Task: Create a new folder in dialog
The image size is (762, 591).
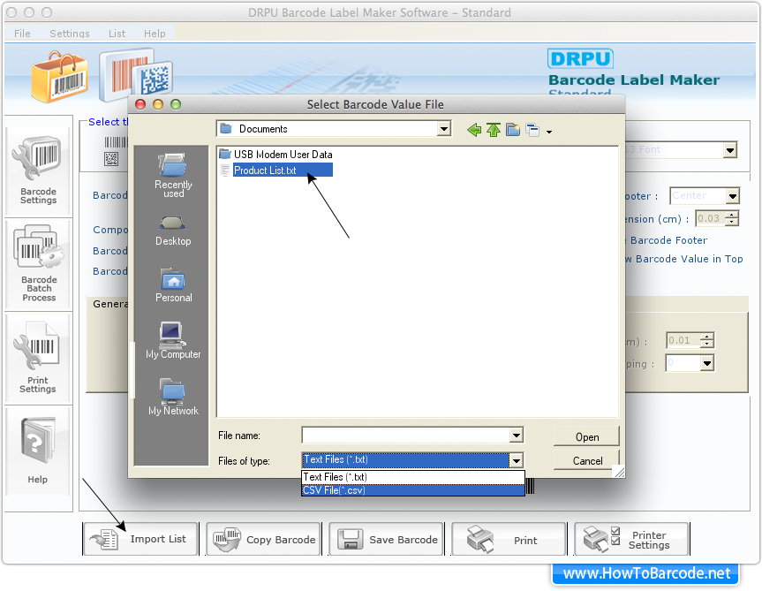Action: coord(513,130)
